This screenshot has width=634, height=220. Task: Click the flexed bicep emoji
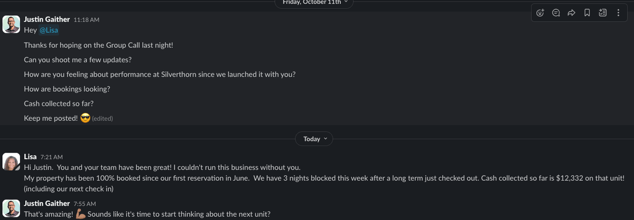point(81,214)
